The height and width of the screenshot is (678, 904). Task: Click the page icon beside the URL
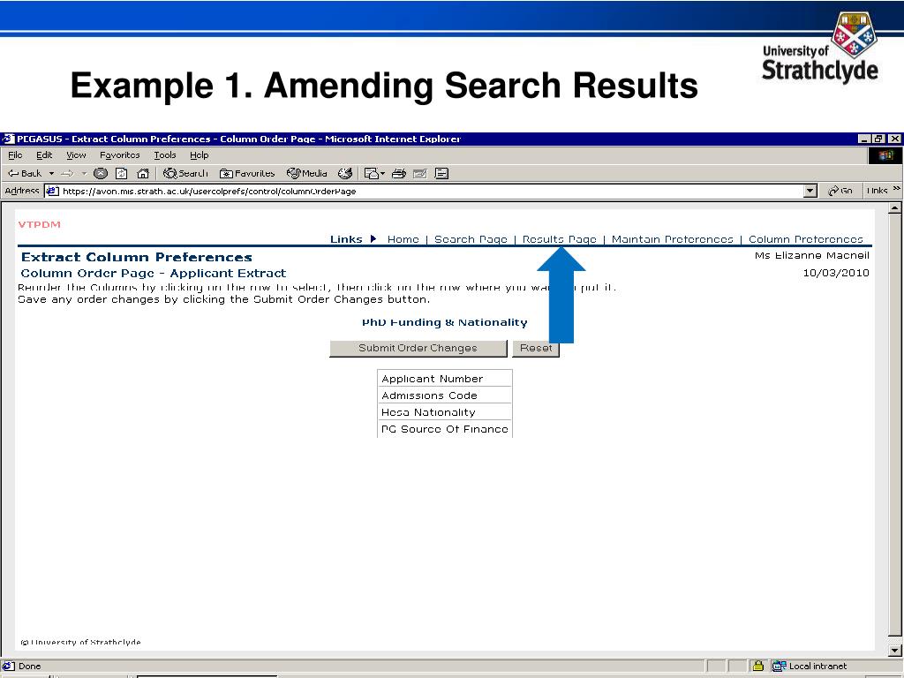tap(52, 191)
